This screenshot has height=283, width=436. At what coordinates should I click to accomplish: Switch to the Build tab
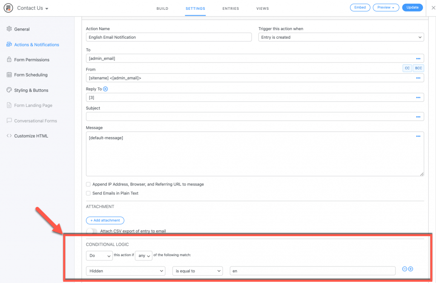click(x=162, y=9)
